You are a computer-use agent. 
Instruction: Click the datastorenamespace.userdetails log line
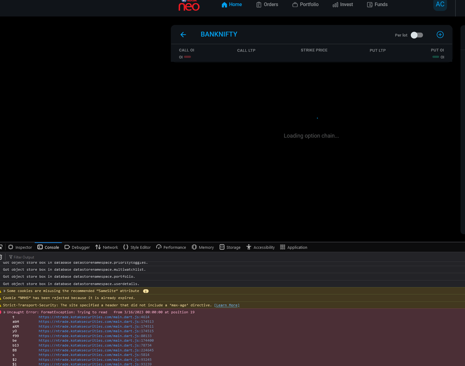tap(71, 284)
